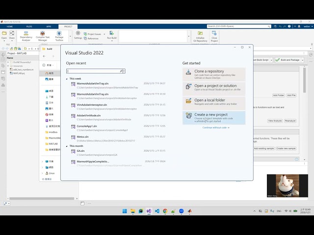Open Metoc.sln recent solution
Image resolution: width=314 pixels, height=235 pixels.
click(118, 139)
